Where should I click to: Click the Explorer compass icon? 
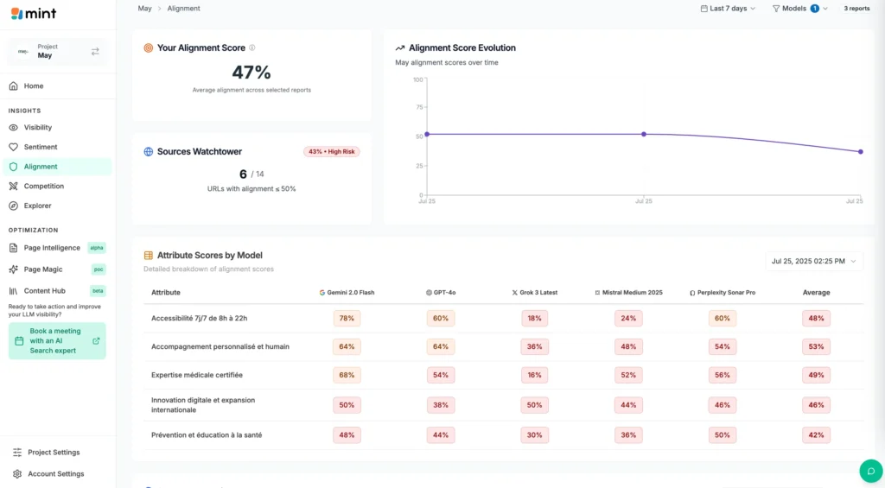14,206
